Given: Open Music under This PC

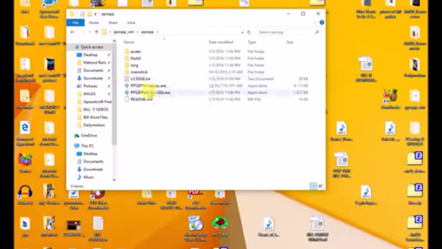Looking at the screenshot, I should (x=88, y=177).
